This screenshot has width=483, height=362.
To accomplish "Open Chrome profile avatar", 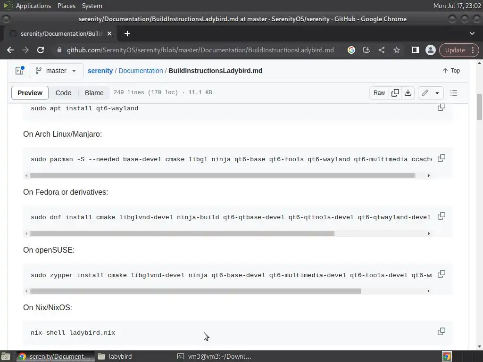I will [x=430, y=50].
